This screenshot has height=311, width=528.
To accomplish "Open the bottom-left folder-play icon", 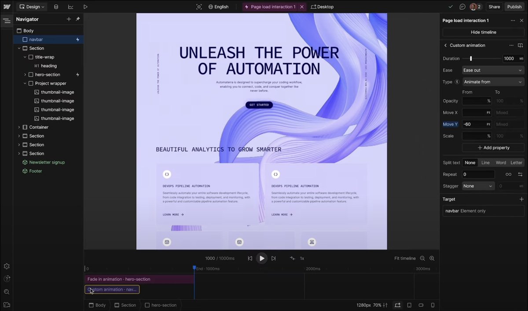I will click(7, 304).
